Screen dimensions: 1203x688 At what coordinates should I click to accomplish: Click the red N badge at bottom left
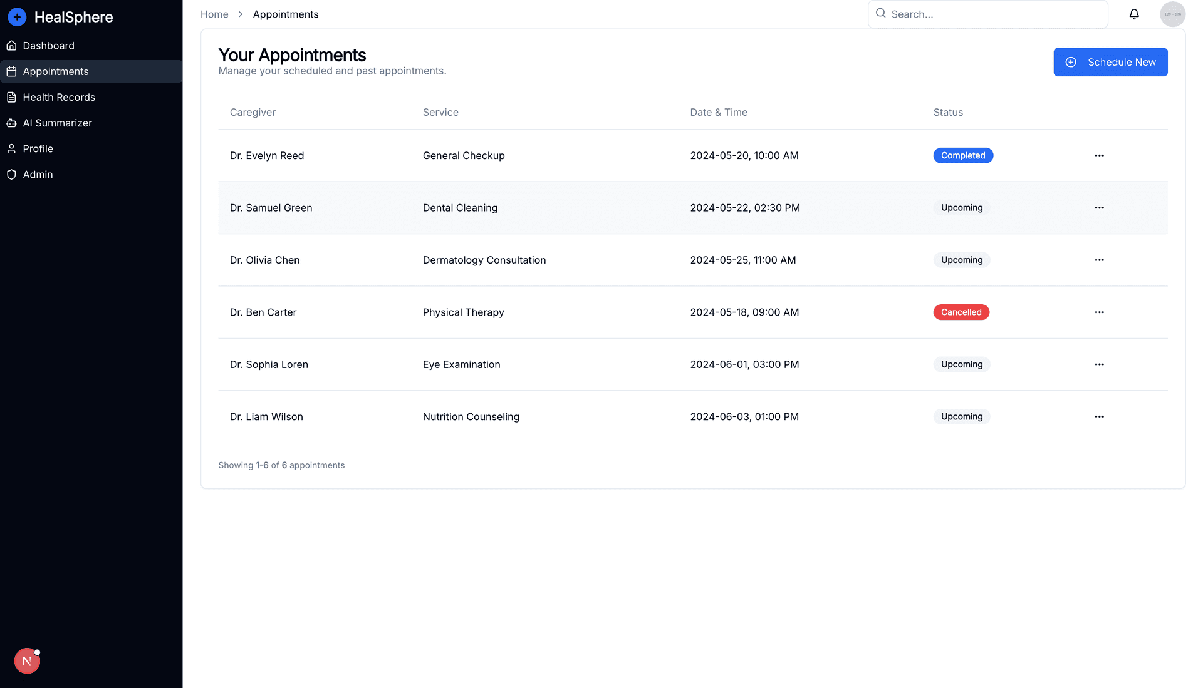tap(27, 660)
